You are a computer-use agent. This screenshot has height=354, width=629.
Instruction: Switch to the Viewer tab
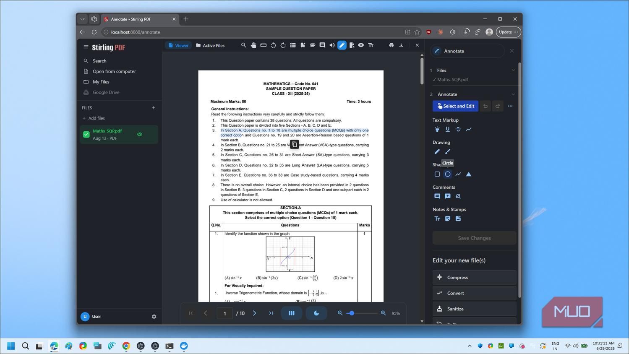pyautogui.click(x=178, y=45)
